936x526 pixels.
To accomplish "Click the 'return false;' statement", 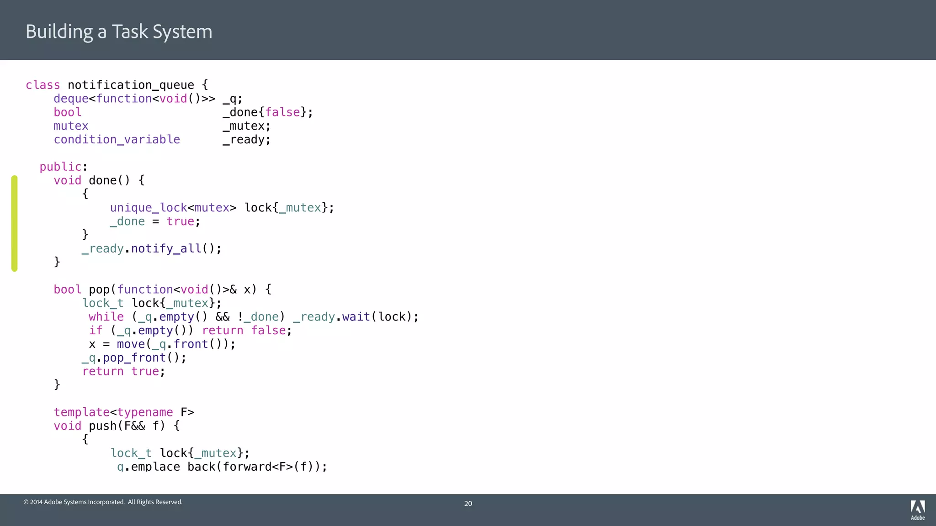I will click(x=247, y=331).
